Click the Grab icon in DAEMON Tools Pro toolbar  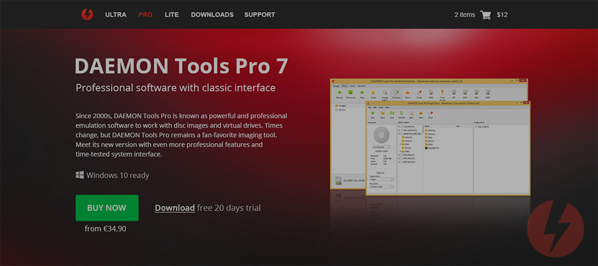[373, 92]
